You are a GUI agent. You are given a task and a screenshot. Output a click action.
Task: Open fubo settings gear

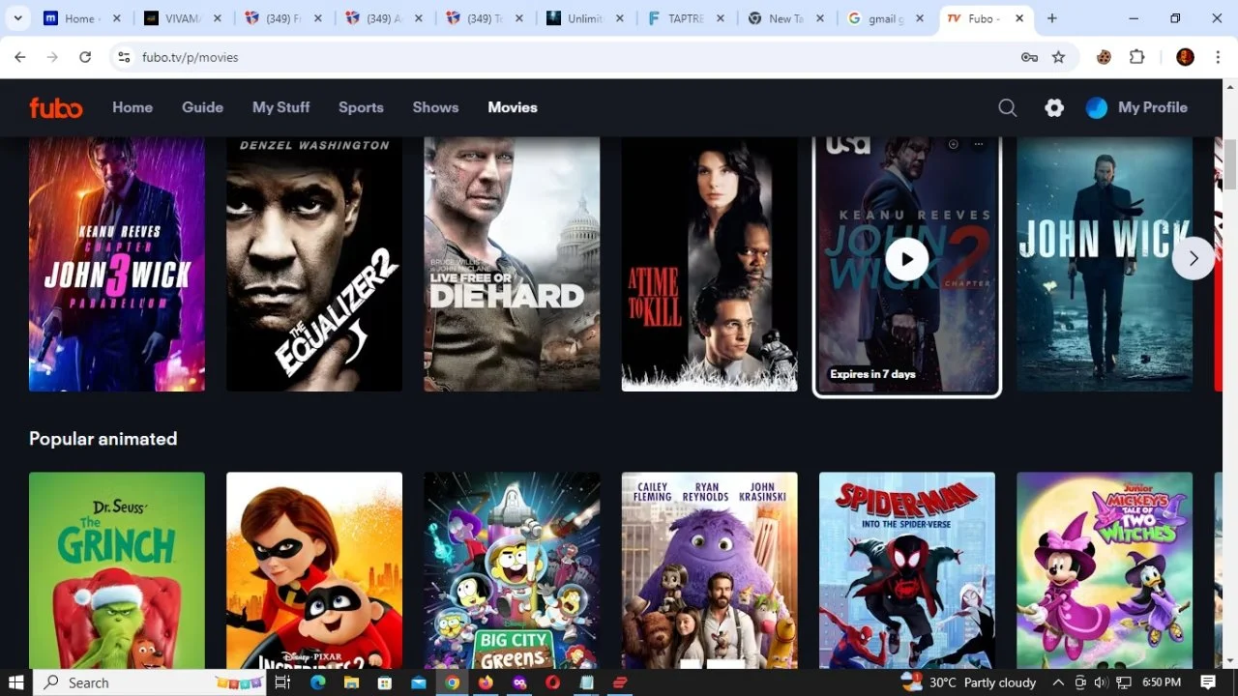1054,107
